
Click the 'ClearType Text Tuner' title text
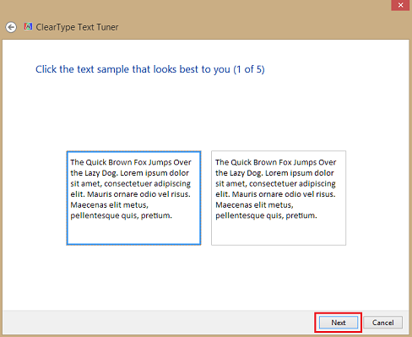pos(77,27)
